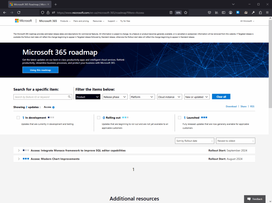The width and height of the screenshot is (272, 203).
Task: Click the page scrollbar thumb
Action: click(x=270, y=64)
